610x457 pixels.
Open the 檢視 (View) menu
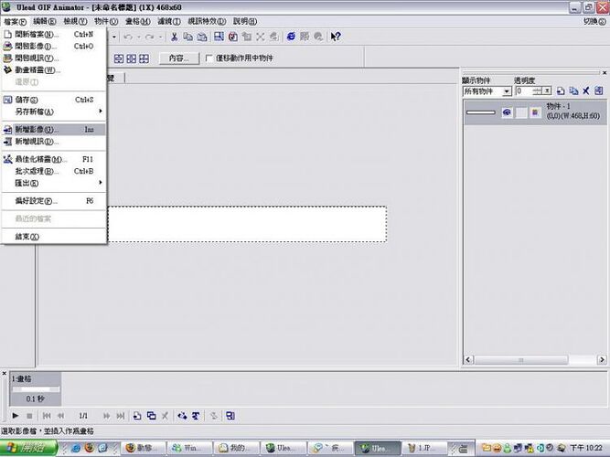(75, 21)
